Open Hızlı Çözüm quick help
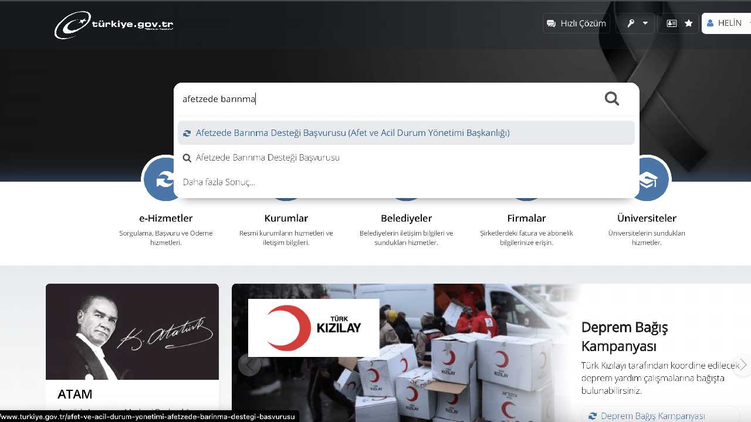The height and width of the screenshot is (422, 751). pyautogui.click(x=576, y=23)
